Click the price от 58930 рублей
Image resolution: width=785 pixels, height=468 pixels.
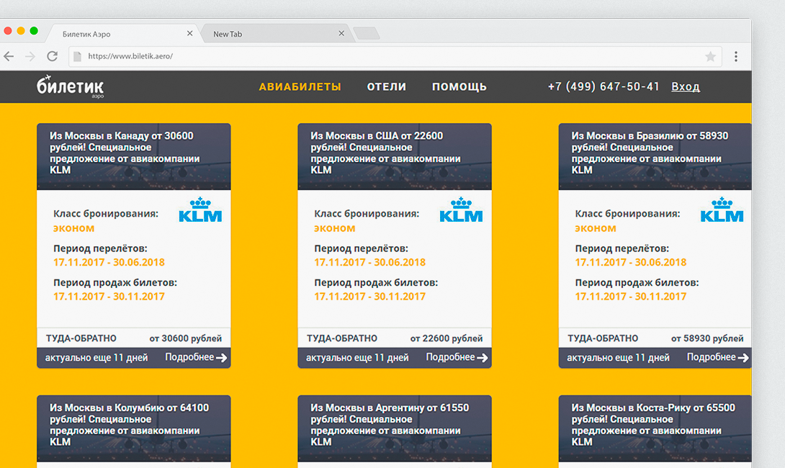[x=707, y=338]
